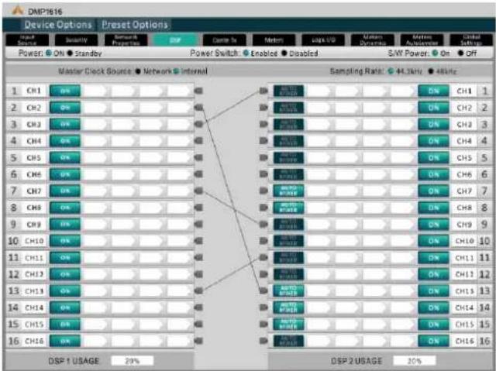The height and width of the screenshot is (371, 496).
Task: Open the Network Properties tab
Action: pyautogui.click(x=126, y=40)
